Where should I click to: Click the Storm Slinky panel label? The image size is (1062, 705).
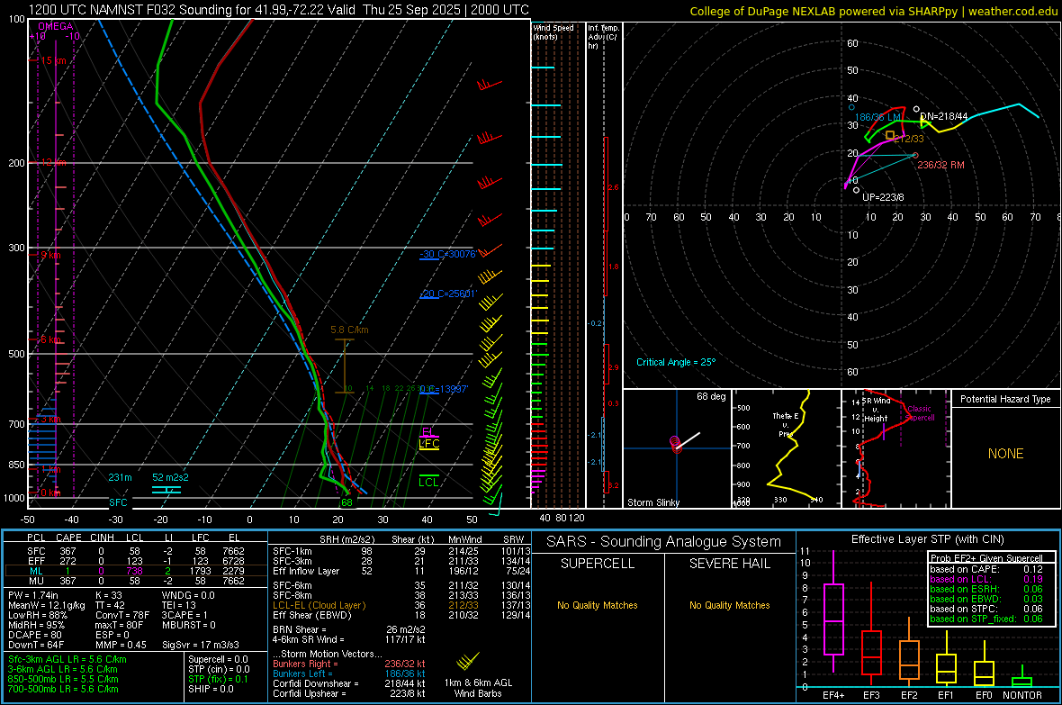(652, 502)
